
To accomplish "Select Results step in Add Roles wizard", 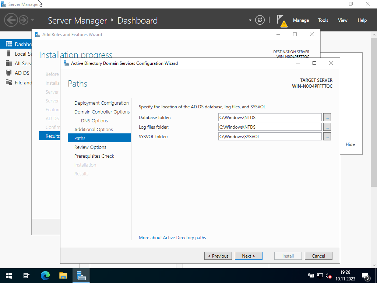I will click(x=50, y=136).
